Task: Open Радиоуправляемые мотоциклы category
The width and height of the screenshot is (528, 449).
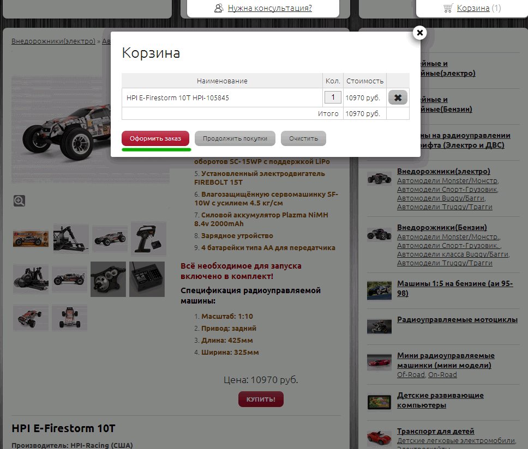Action: click(457, 319)
